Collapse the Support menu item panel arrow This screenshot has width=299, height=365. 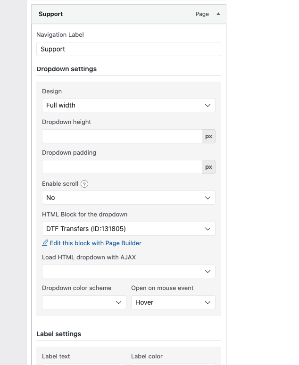[218, 14]
